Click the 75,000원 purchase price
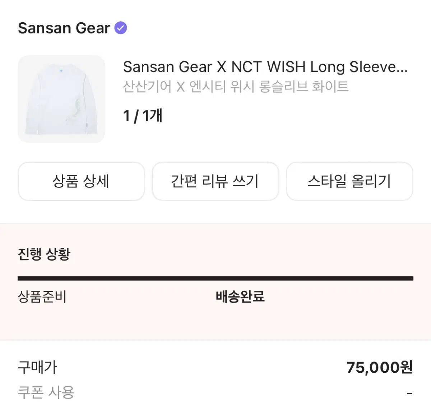 click(379, 367)
